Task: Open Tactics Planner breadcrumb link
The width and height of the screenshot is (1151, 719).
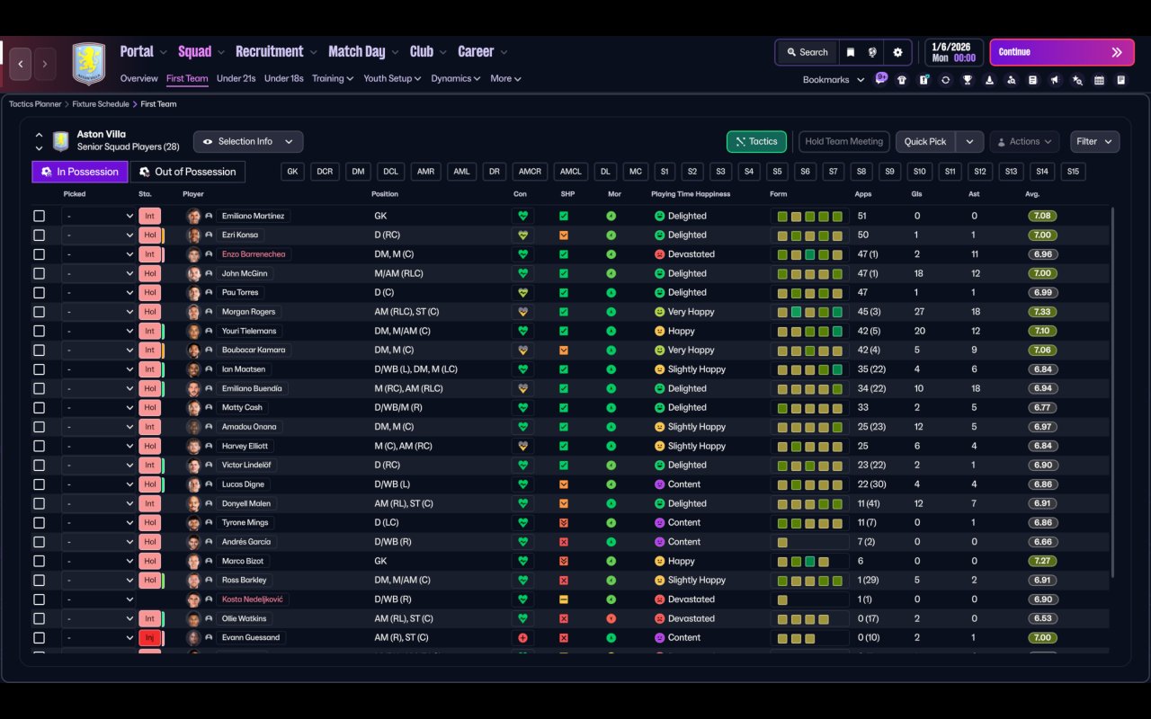Action: 35,104
